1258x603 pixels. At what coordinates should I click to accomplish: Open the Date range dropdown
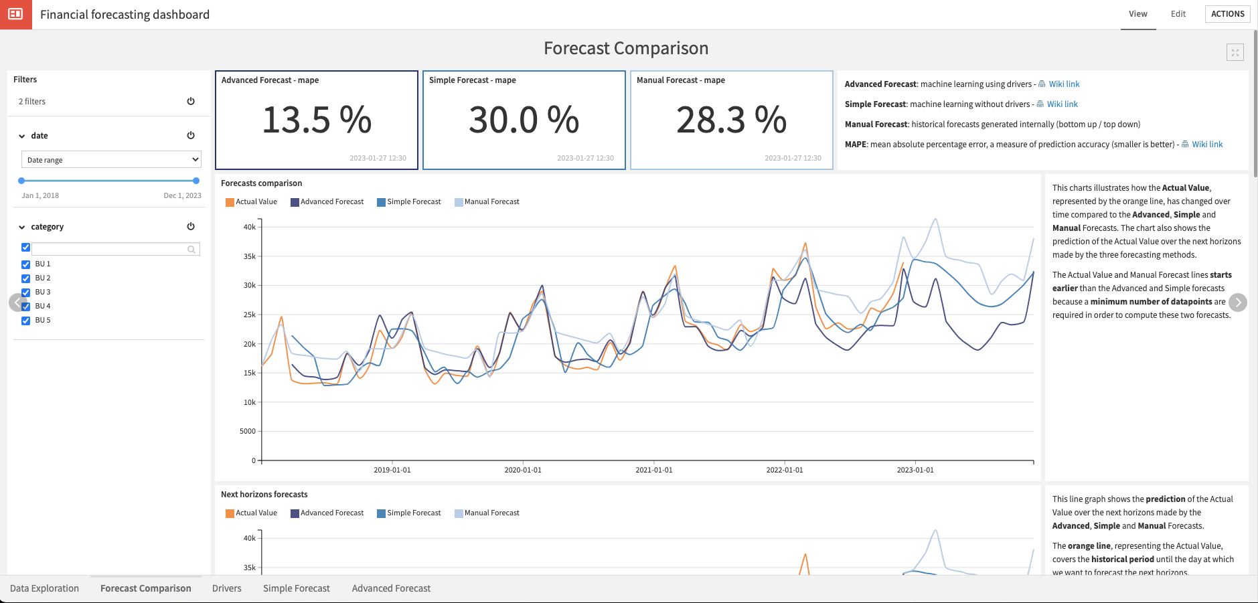pos(110,159)
